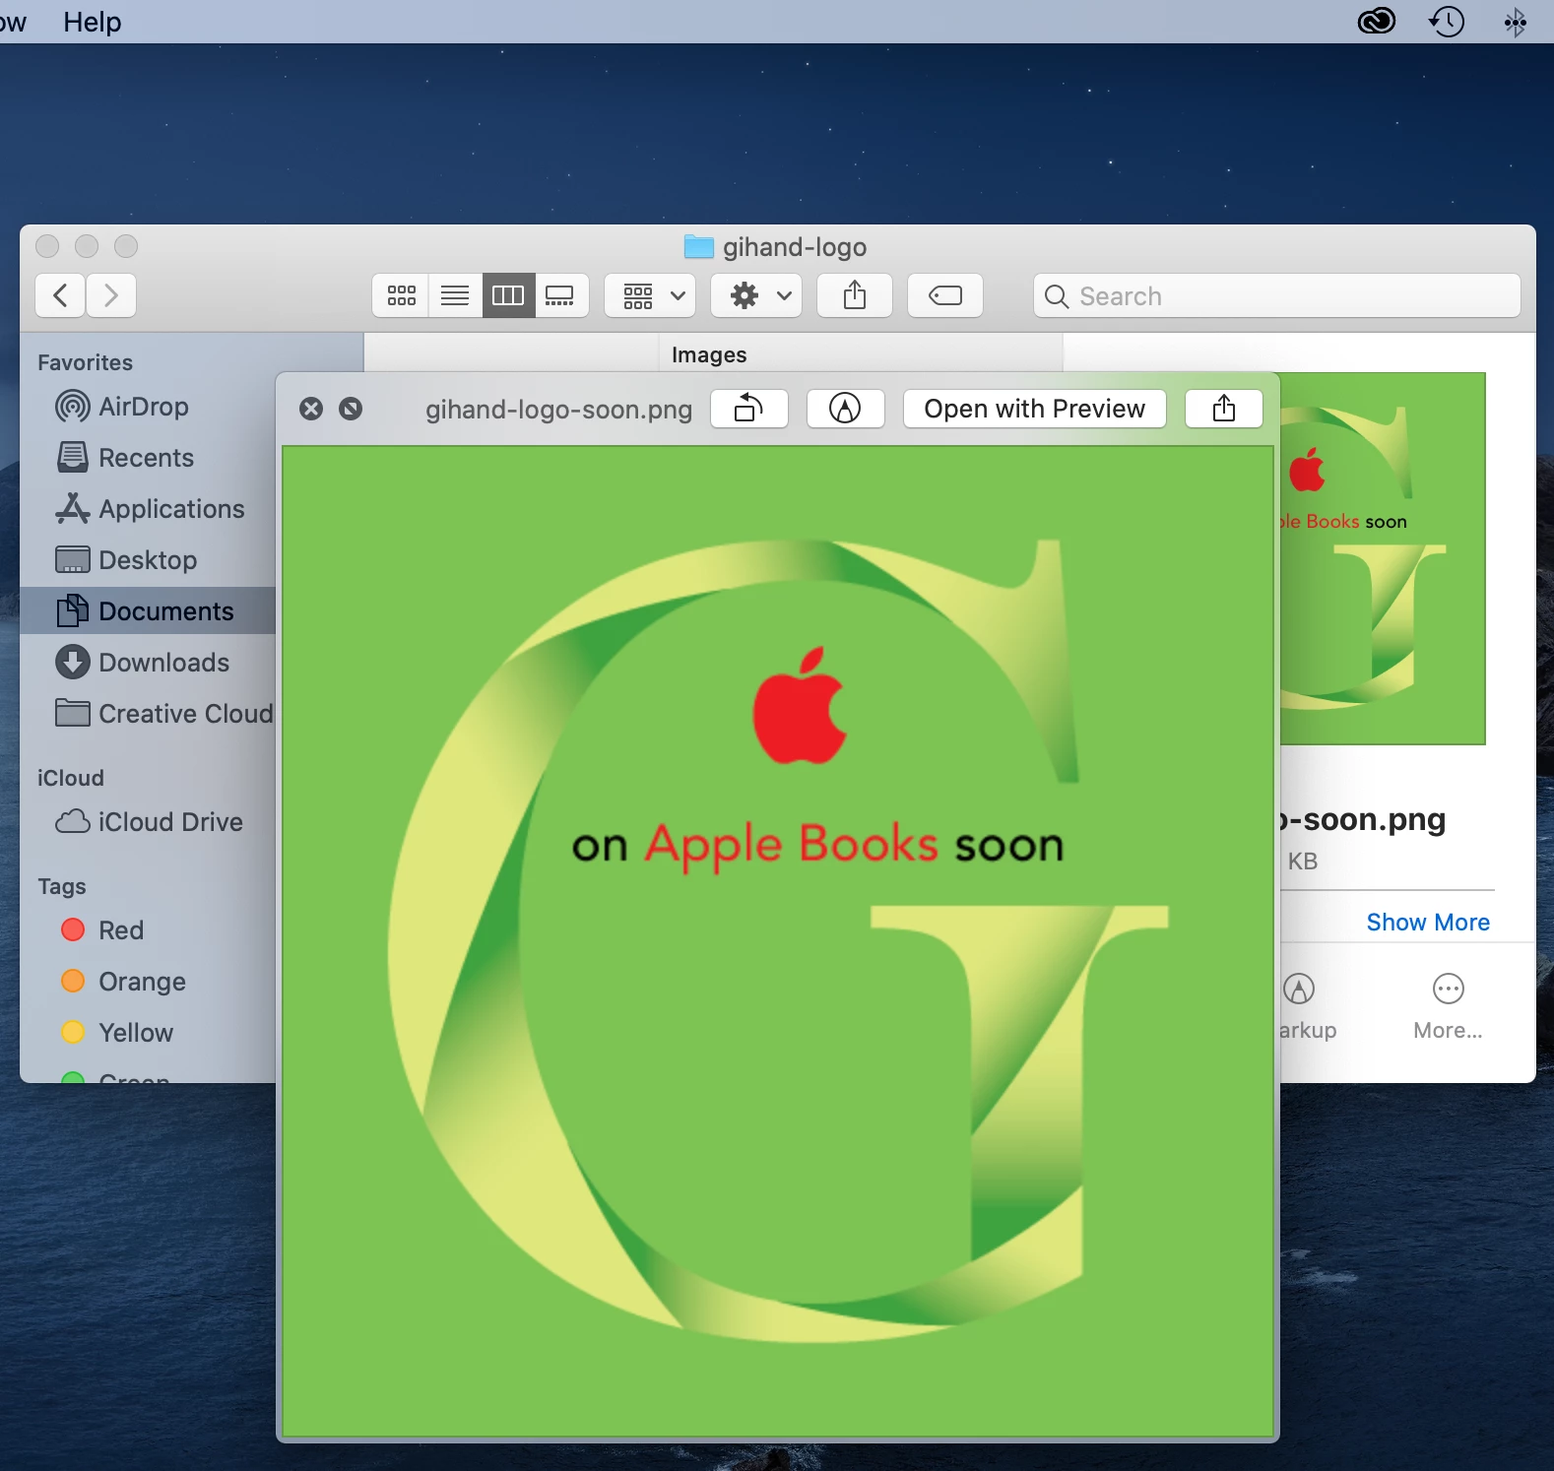Click the More... quick action

click(1448, 1006)
